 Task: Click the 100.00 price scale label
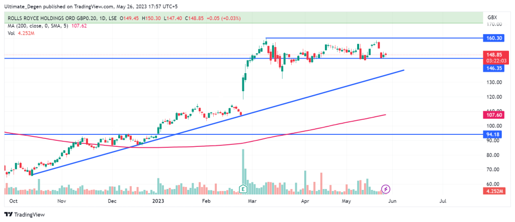tap(494, 126)
